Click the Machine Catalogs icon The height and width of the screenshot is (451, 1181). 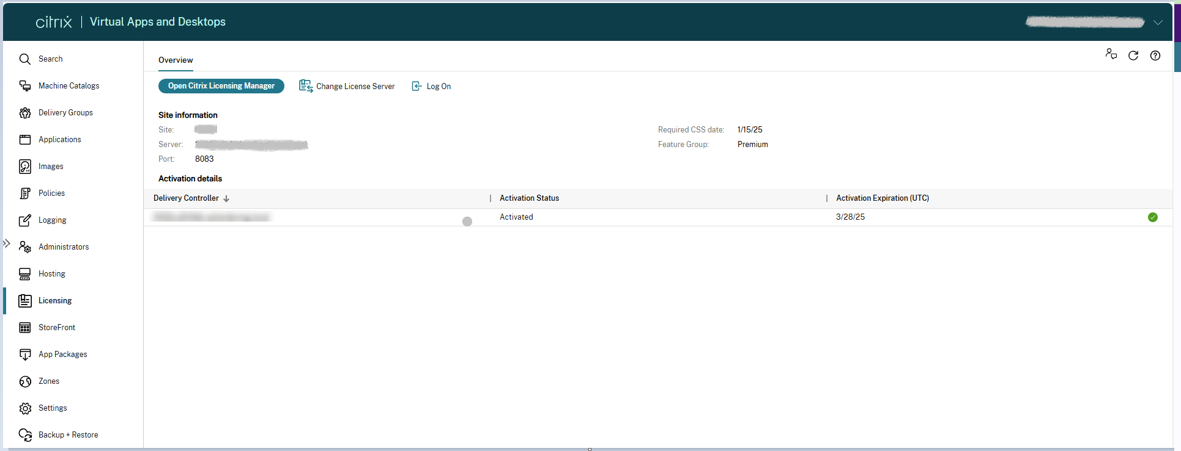[x=25, y=86]
